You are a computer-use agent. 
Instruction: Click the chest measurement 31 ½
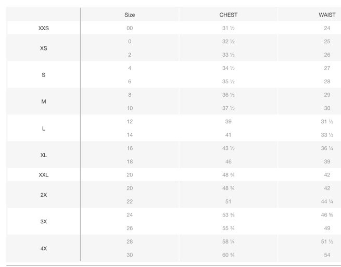point(228,28)
